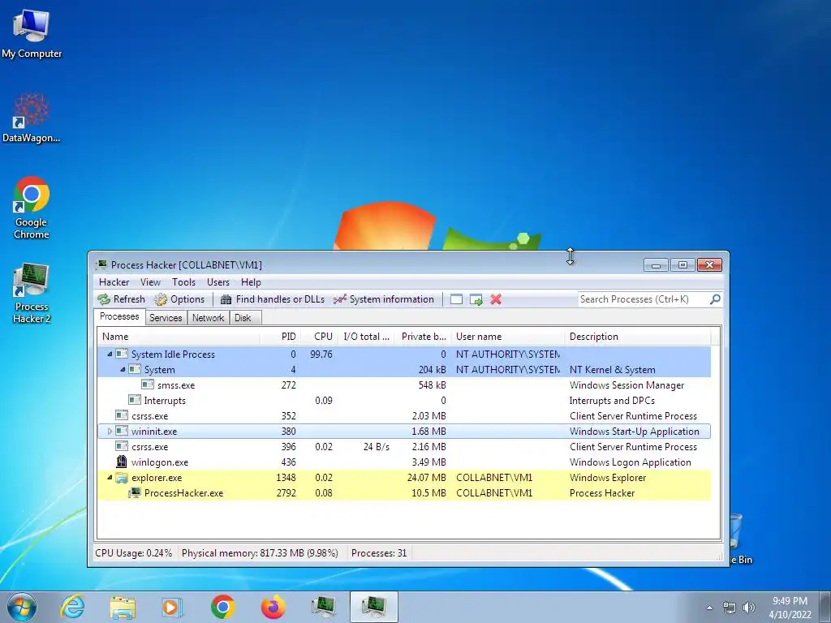Select the winlogon.exe process
Viewport: 831px width, 623px height.
404,462
